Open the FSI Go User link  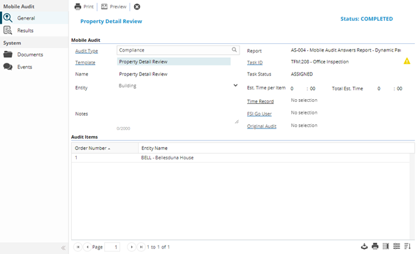(x=259, y=114)
